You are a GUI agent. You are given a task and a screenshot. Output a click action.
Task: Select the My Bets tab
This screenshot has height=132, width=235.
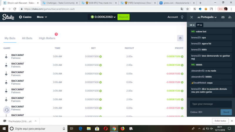coord(10,38)
